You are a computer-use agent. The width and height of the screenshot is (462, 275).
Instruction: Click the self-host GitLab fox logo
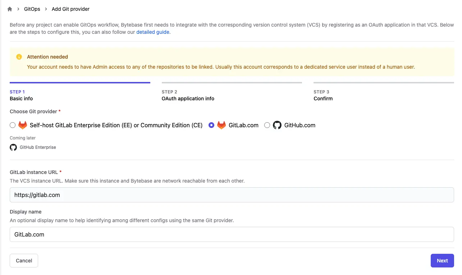(x=23, y=125)
